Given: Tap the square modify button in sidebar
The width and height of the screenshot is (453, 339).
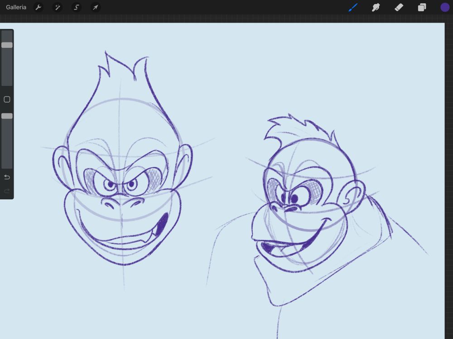Looking at the screenshot, I should coord(7,99).
